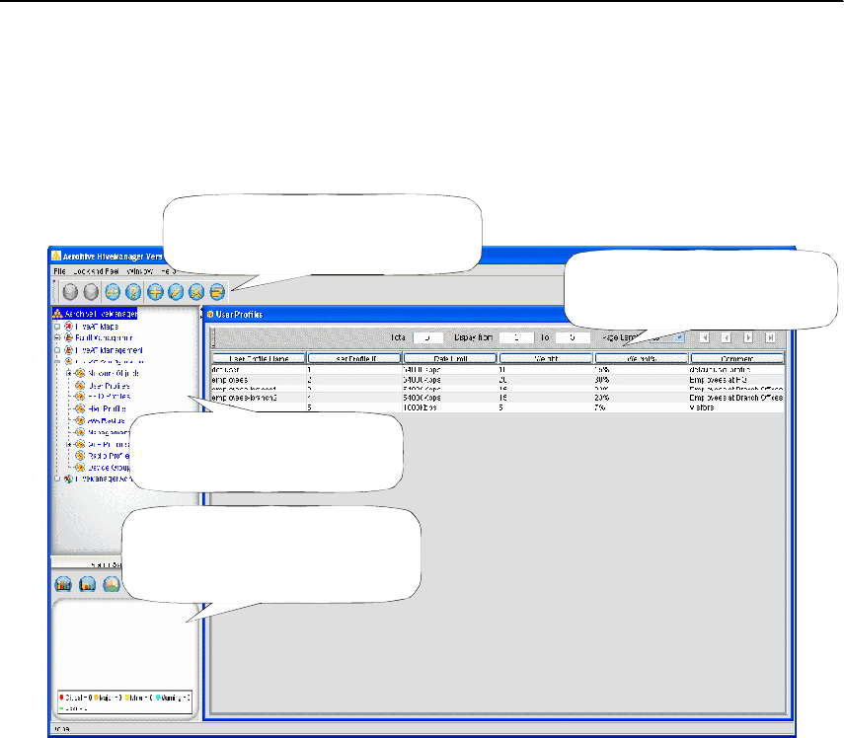Select the HiveAP Management tree node icon
The height and width of the screenshot is (738, 844).
(x=68, y=350)
